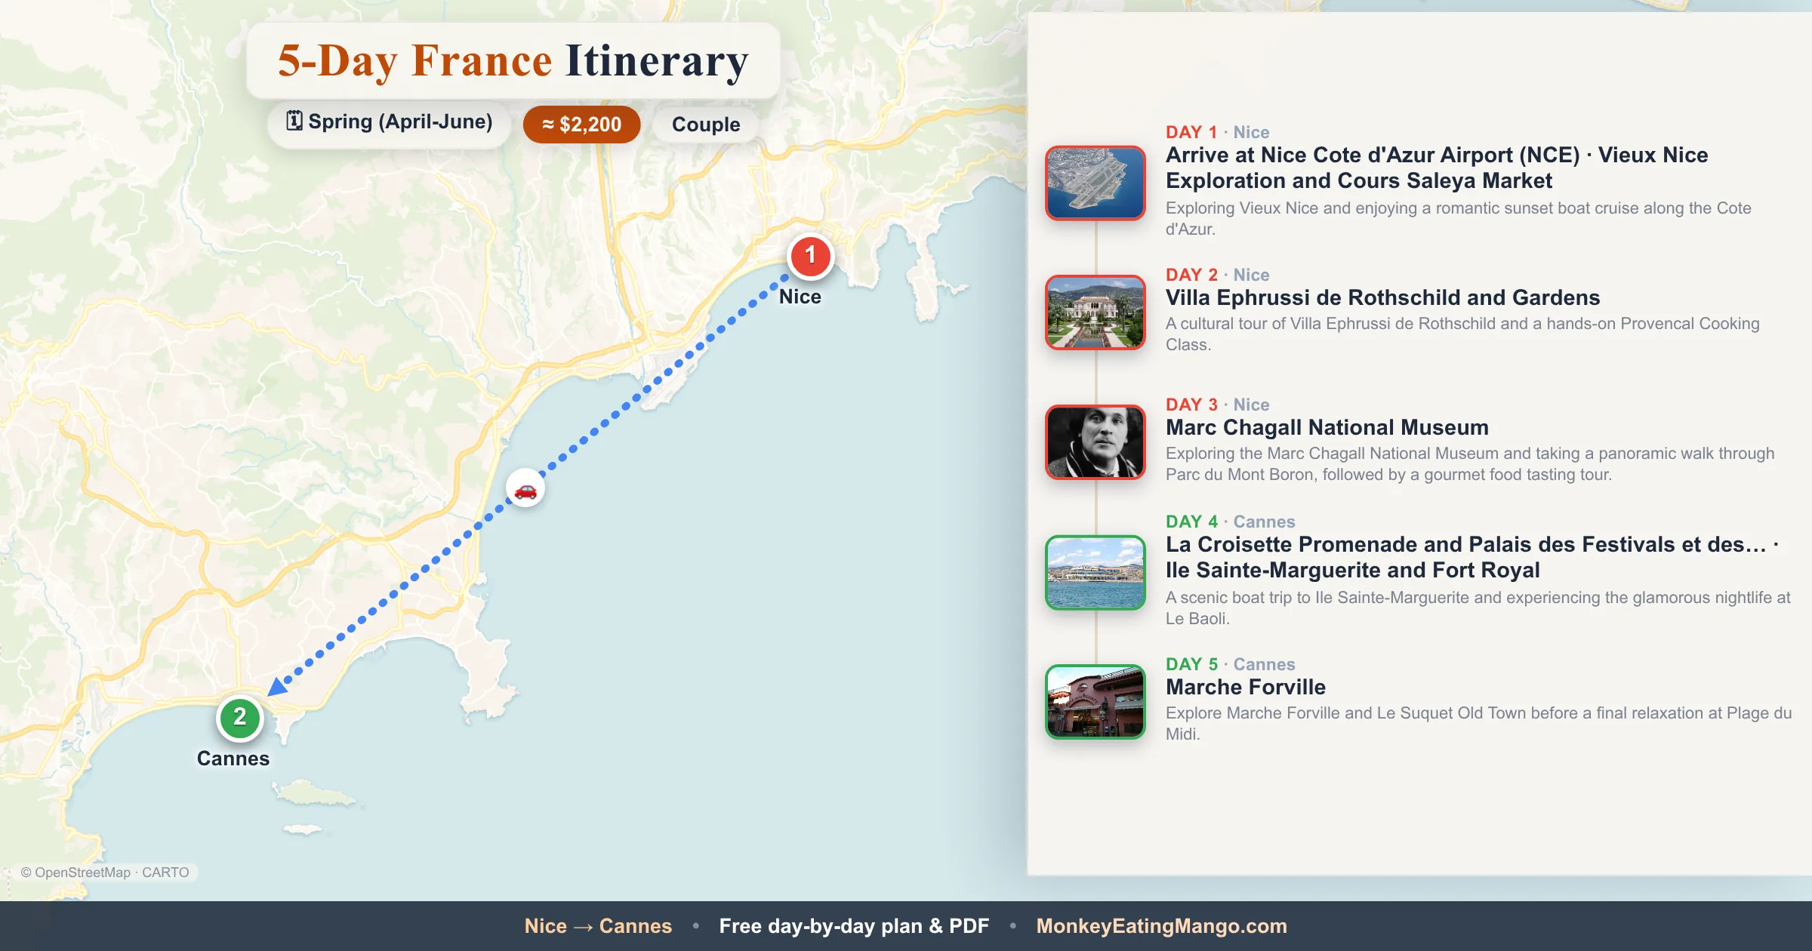Click the Le Baoli nightlife description
The width and height of the screenshot is (1812, 951).
[x=1478, y=608]
